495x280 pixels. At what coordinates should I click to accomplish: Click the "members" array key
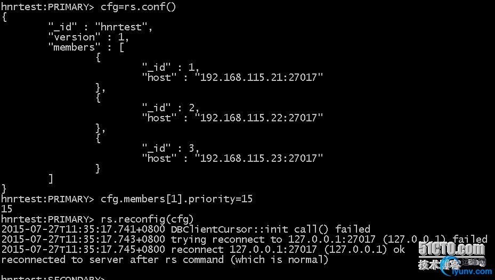[x=74, y=47]
